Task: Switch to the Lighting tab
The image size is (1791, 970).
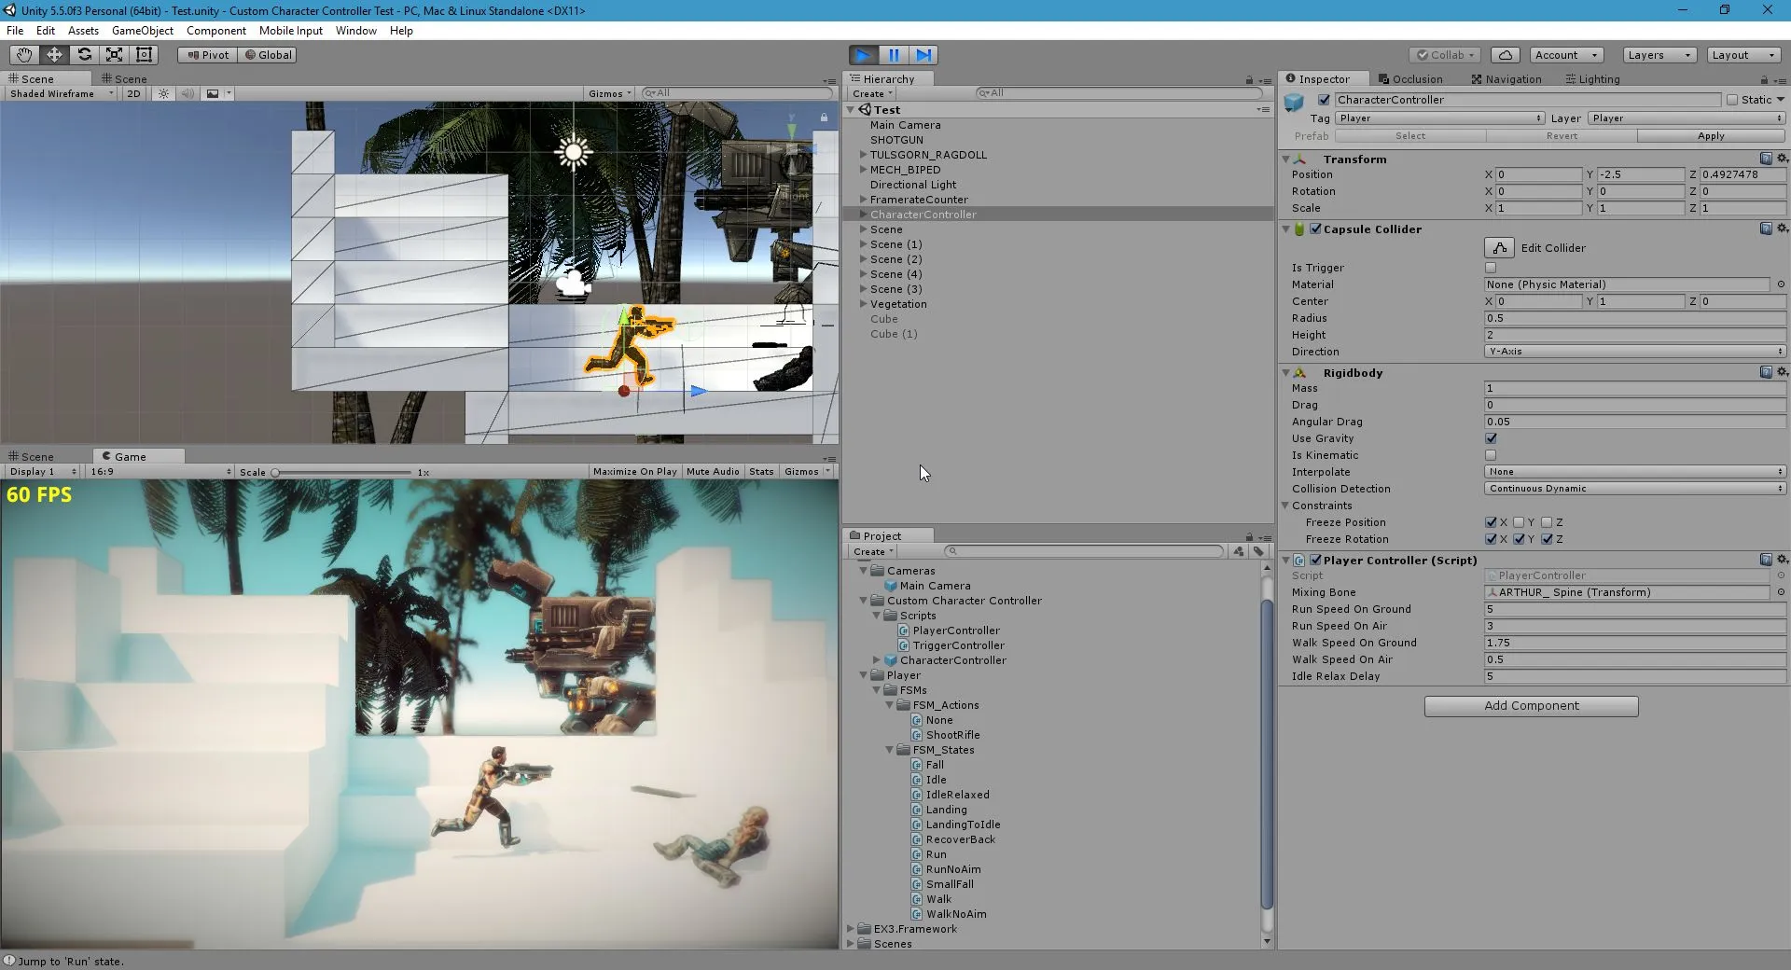Action: [1592, 79]
